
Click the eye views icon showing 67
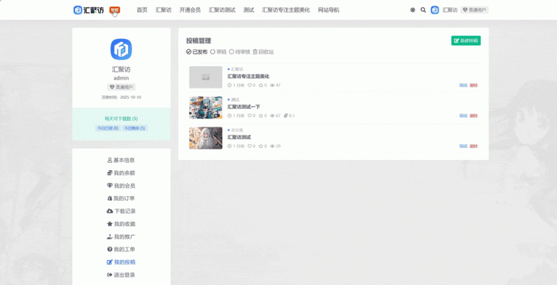pos(272,116)
